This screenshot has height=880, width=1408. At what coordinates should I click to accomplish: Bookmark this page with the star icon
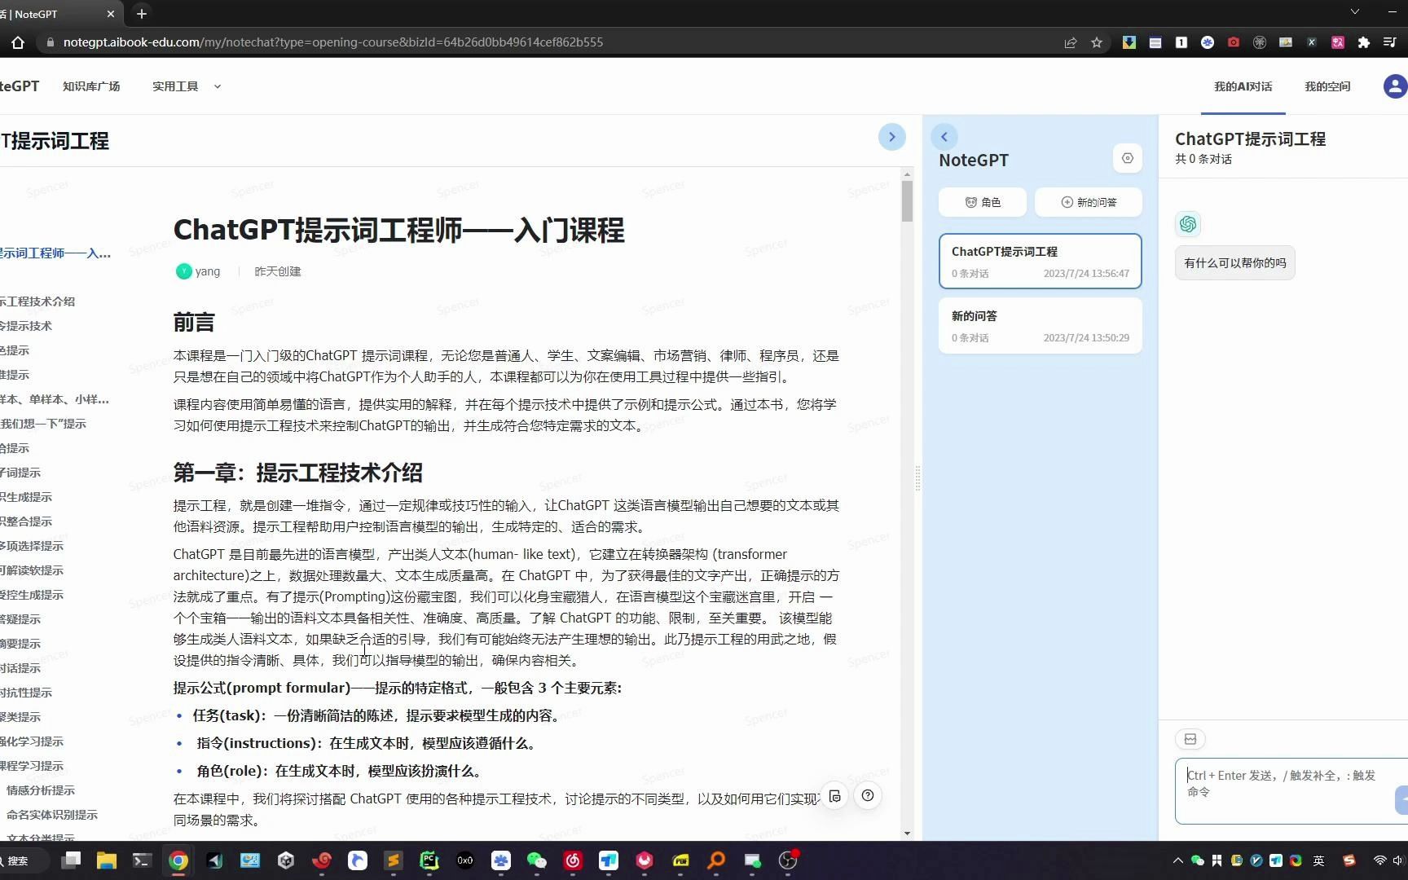1097,42
